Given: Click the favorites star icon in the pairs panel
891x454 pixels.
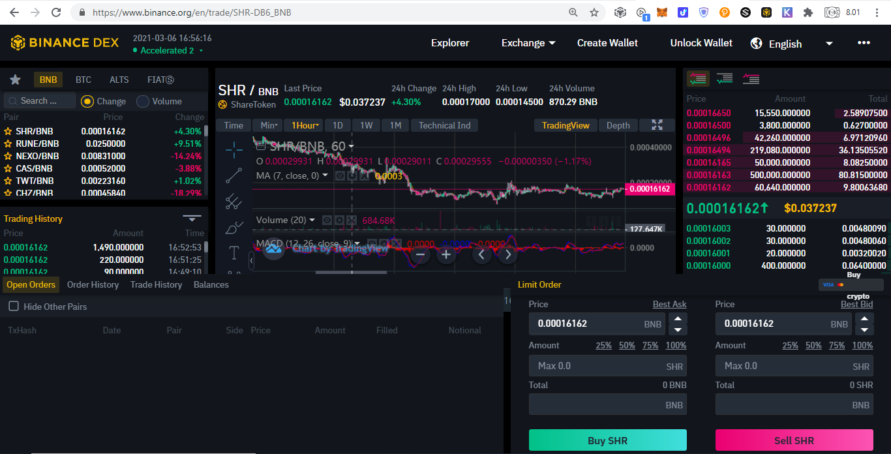Looking at the screenshot, I should click(15, 80).
